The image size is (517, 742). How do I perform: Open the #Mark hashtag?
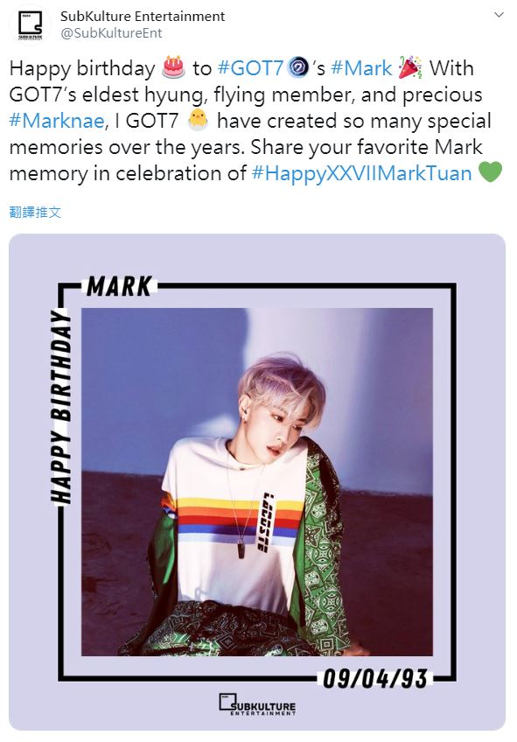click(x=362, y=68)
